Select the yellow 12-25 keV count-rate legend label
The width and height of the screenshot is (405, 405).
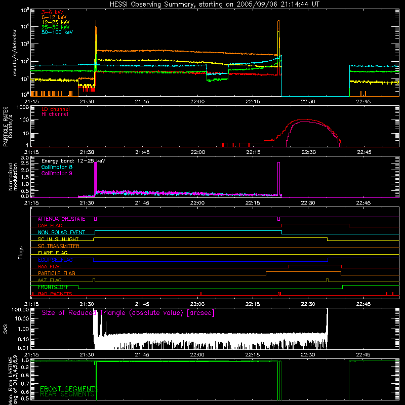(x=56, y=22)
